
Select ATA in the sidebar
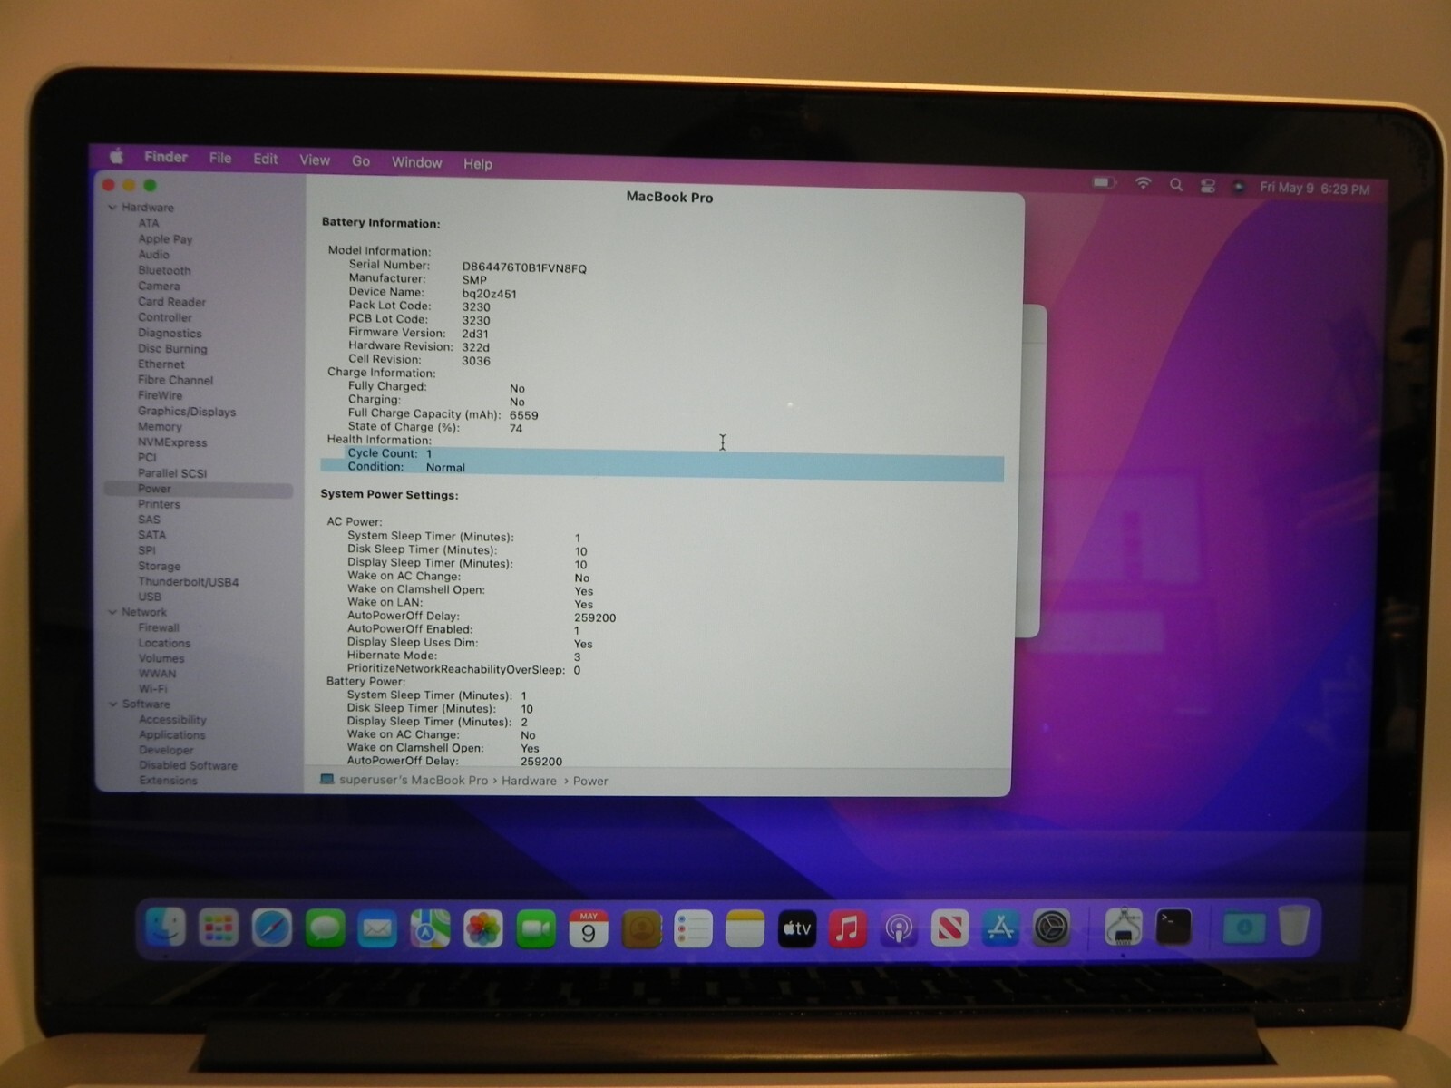point(149,223)
